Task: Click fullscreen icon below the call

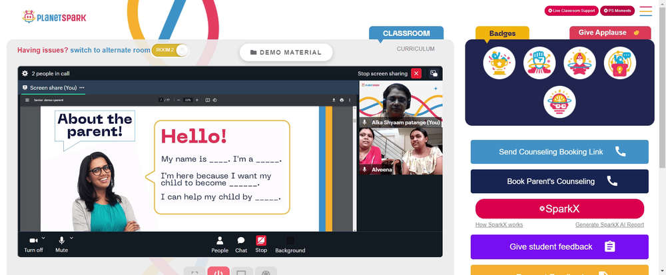Action: pyautogui.click(x=194, y=272)
